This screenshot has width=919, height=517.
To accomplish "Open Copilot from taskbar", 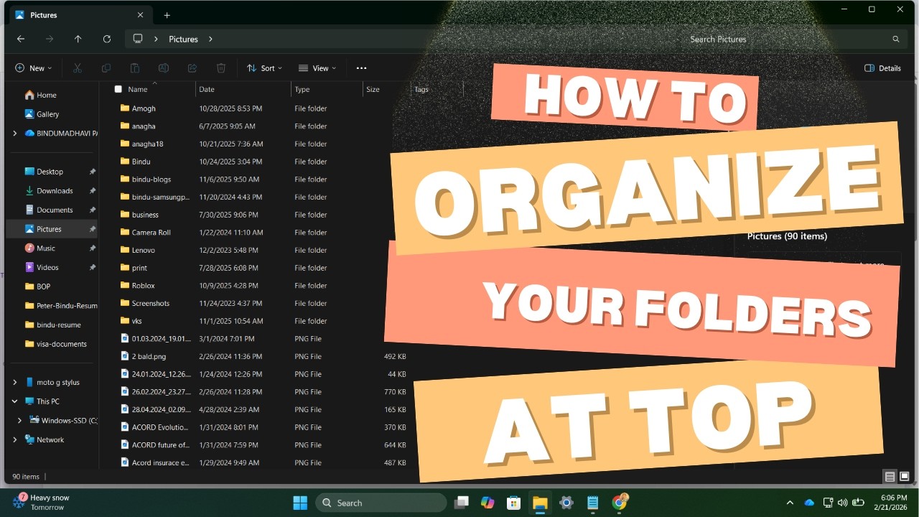I will [x=488, y=503].
